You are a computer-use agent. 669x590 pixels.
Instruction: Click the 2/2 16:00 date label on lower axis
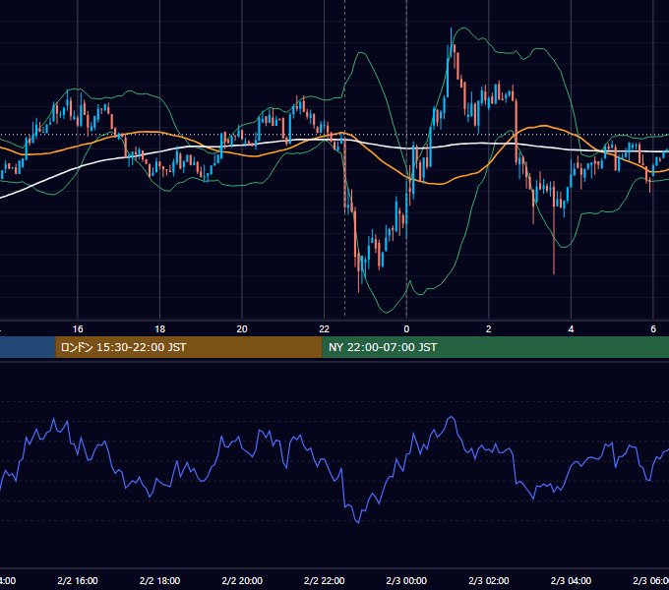(78, 580)
